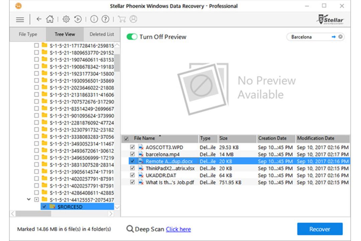The width and height of the screenshot is (361, 241).
Task: Open settings via the gear icon
Action: (x=66, y=19)
